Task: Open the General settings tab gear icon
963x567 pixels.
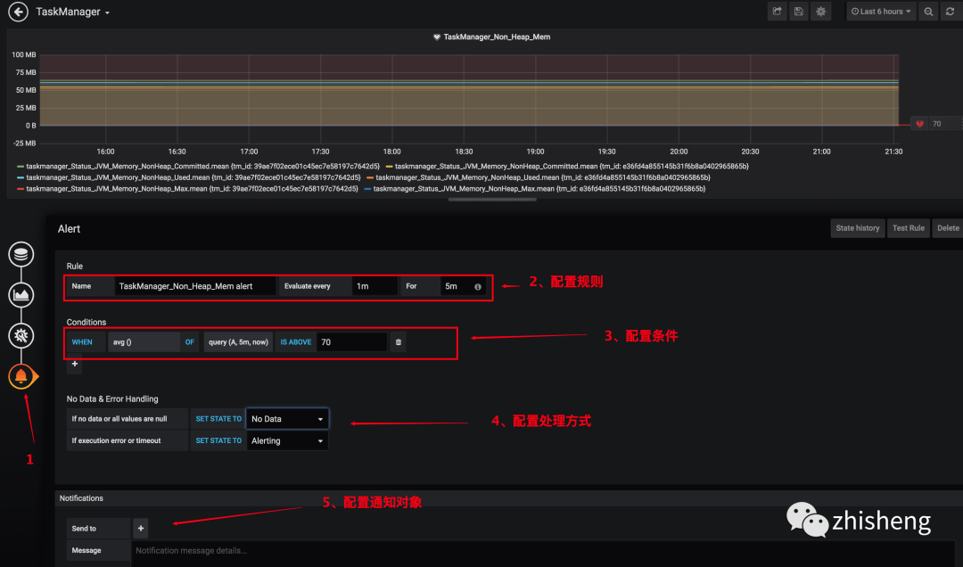Action: coord(21,335)
